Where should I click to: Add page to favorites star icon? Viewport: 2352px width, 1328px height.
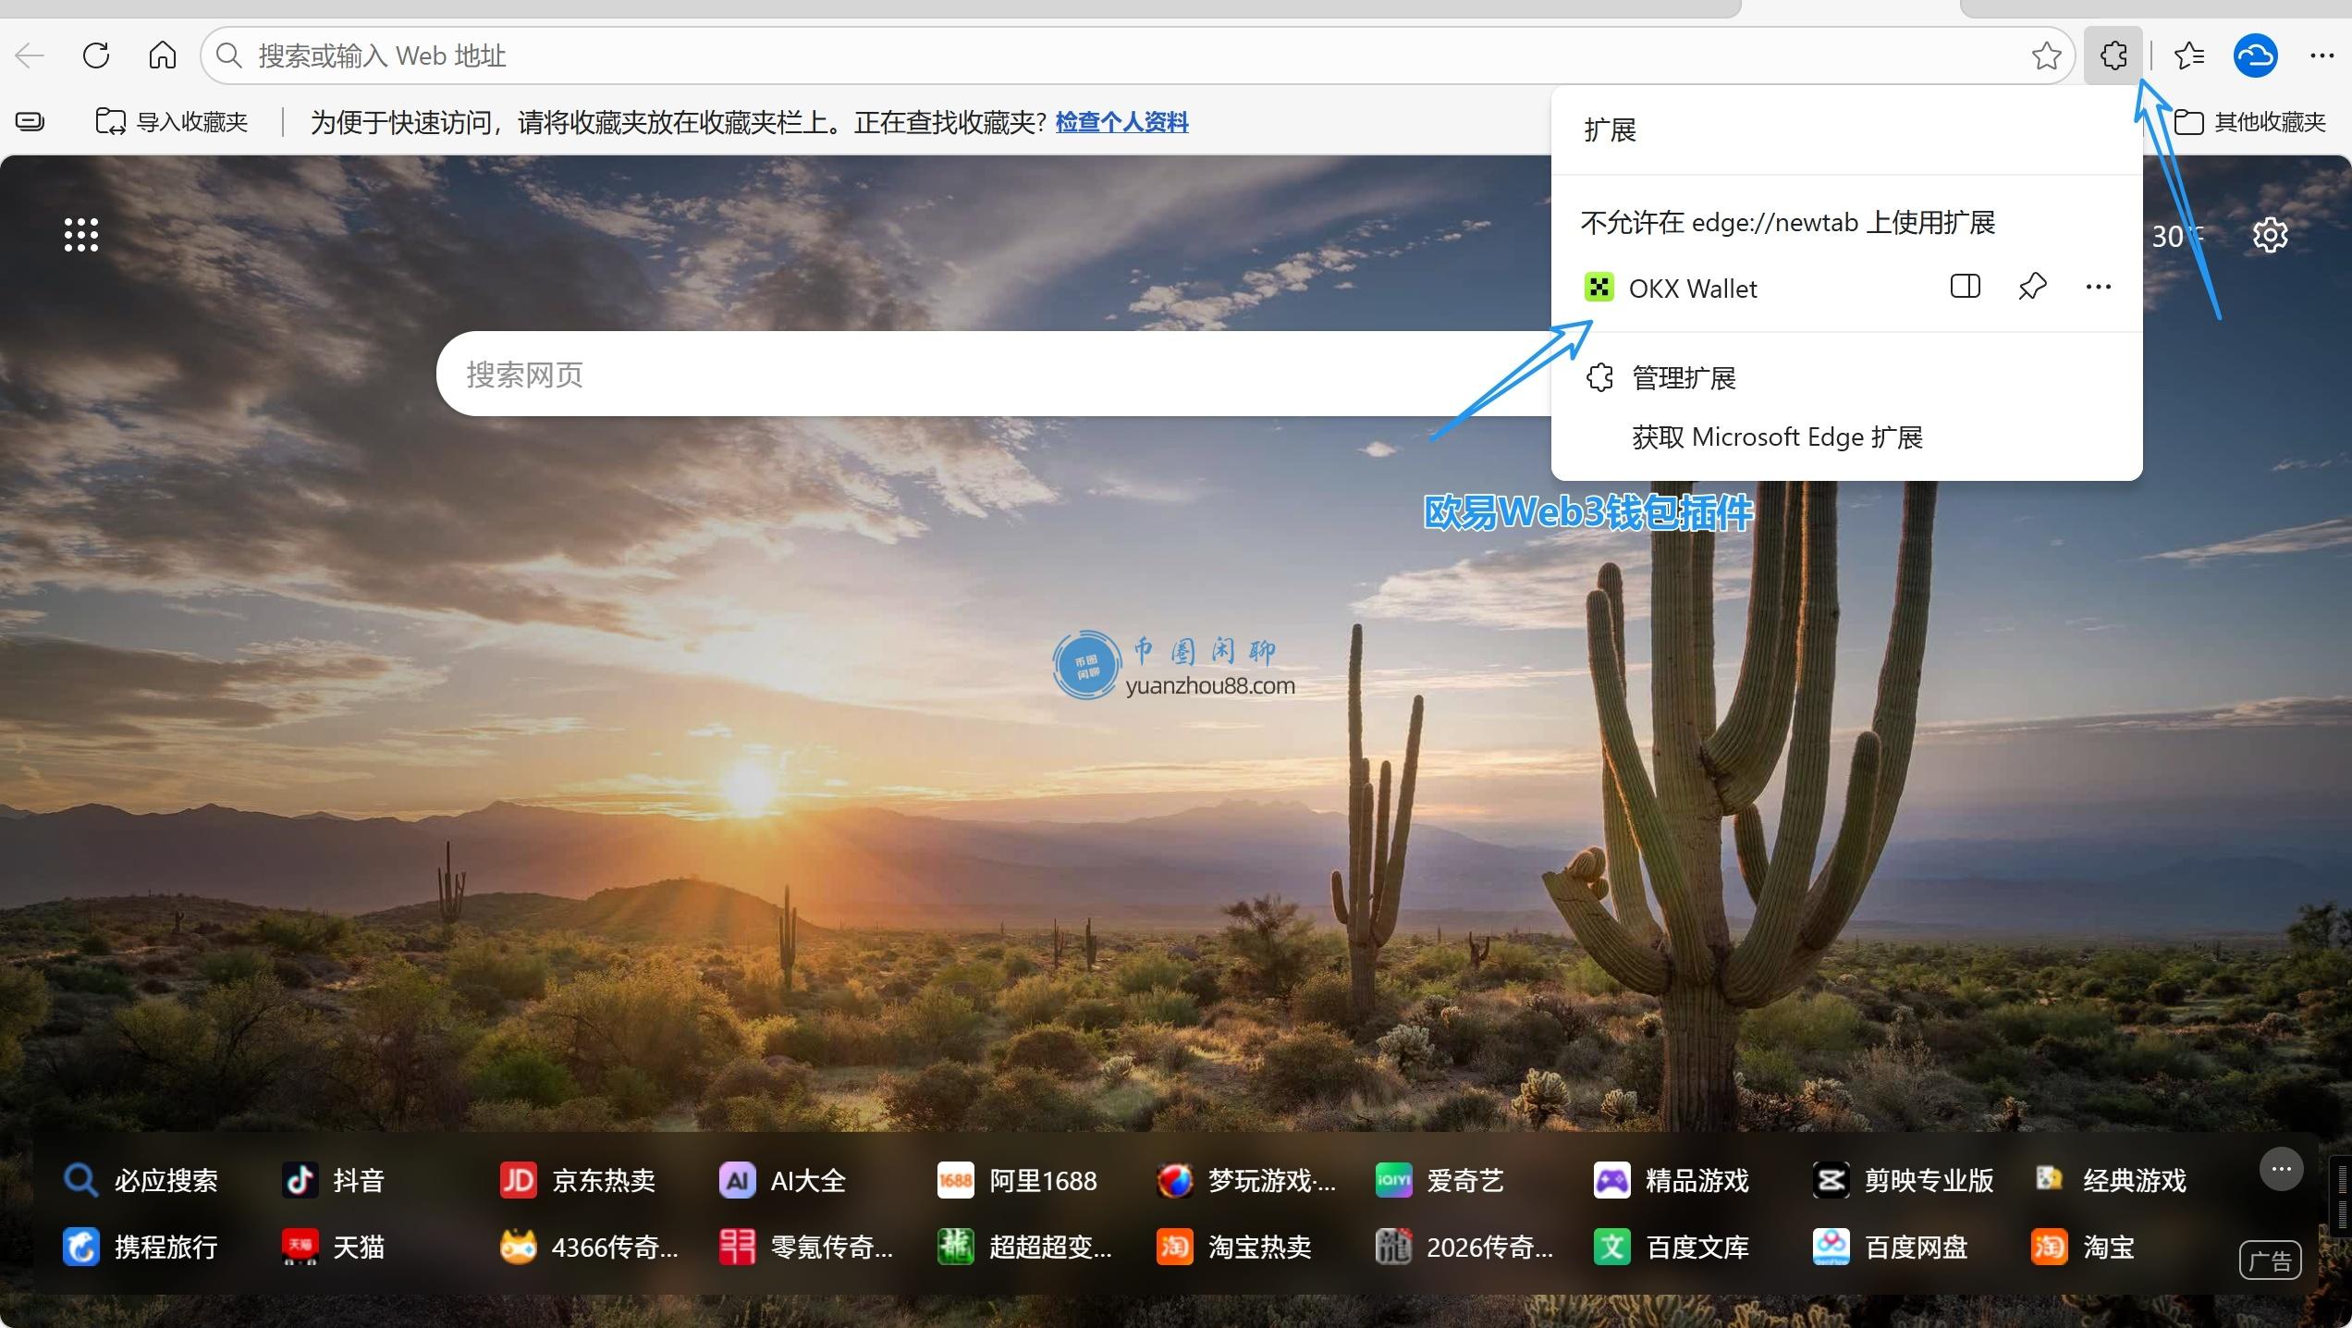[x=2046, y=55]
